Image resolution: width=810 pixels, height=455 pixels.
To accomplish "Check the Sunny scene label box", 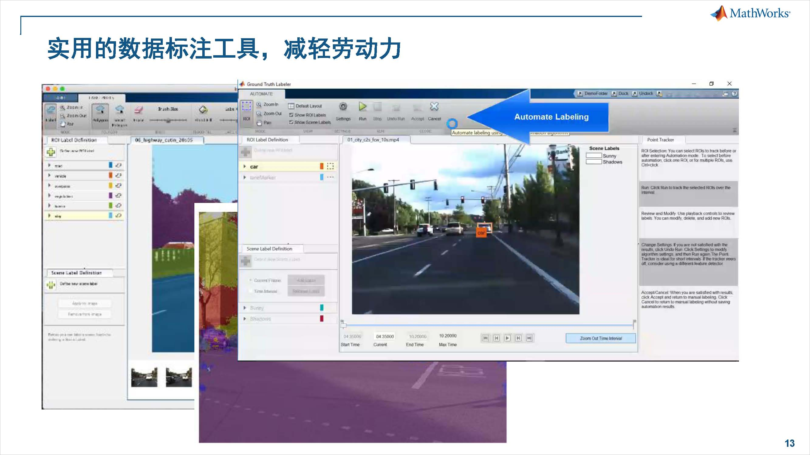I will pyautogui.click(x=594, y=156).
